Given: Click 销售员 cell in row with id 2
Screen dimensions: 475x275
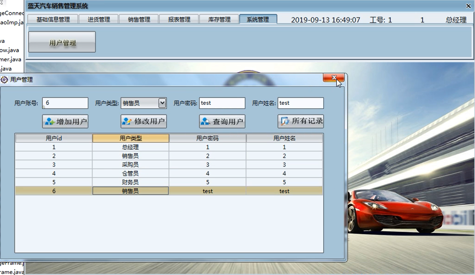Looking at the screenshot, I should pyautogui.click(x=130, y=156).
